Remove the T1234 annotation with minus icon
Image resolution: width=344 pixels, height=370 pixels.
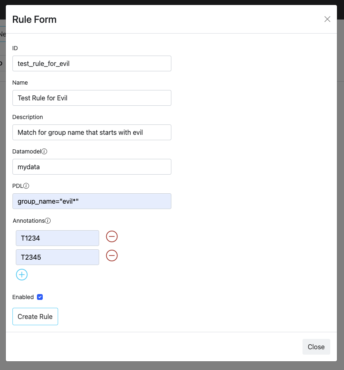[x=112, y=236]
